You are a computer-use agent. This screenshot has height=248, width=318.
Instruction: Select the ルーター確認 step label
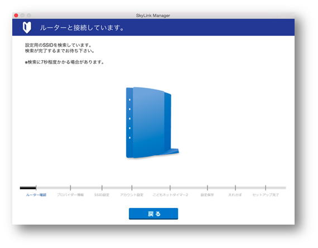click(x=36, y=194)
